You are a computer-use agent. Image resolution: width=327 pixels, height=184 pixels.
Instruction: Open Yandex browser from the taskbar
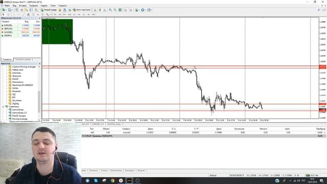[x=121, y=180]
